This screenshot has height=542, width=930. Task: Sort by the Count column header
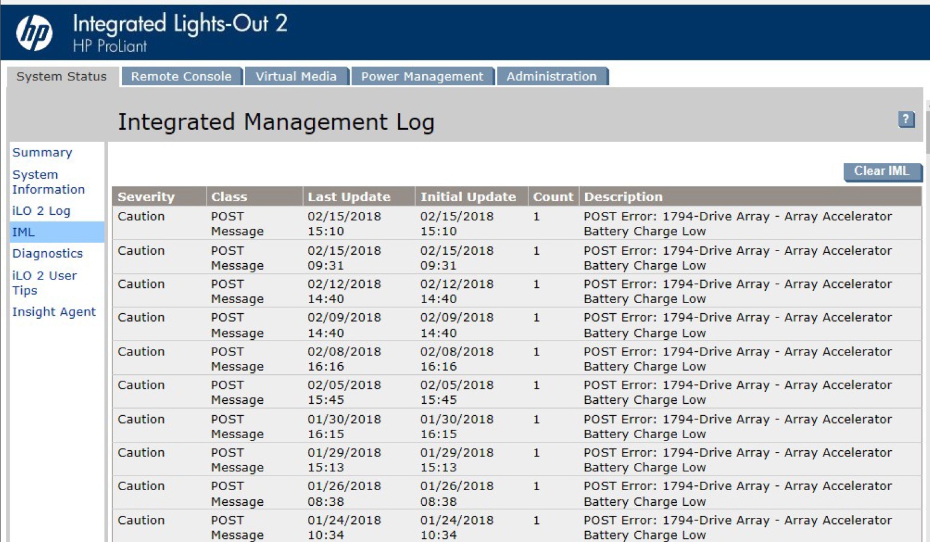(553, 197)
